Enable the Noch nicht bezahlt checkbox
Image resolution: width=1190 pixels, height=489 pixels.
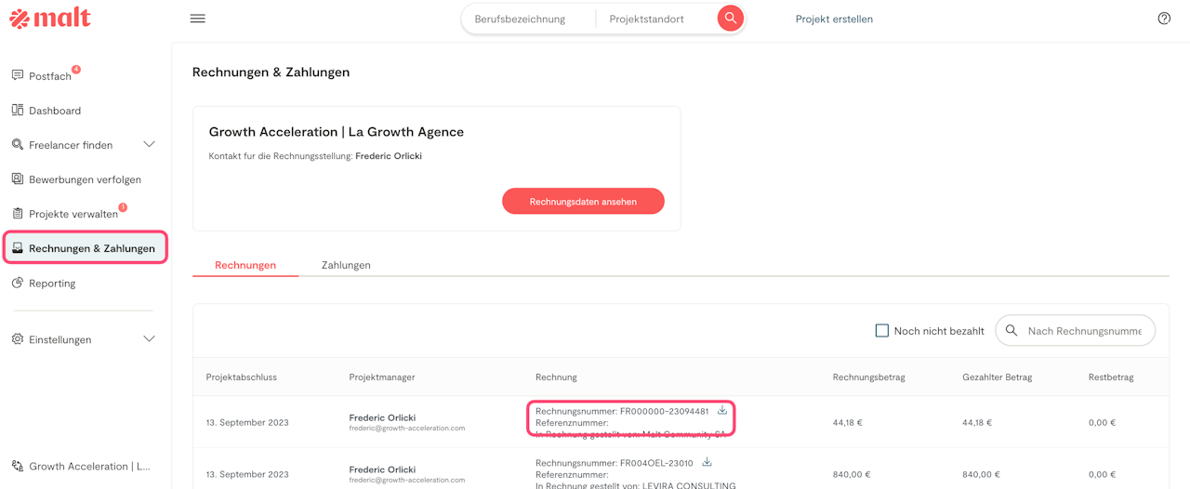pyautogui.click(x=882, y=330)
